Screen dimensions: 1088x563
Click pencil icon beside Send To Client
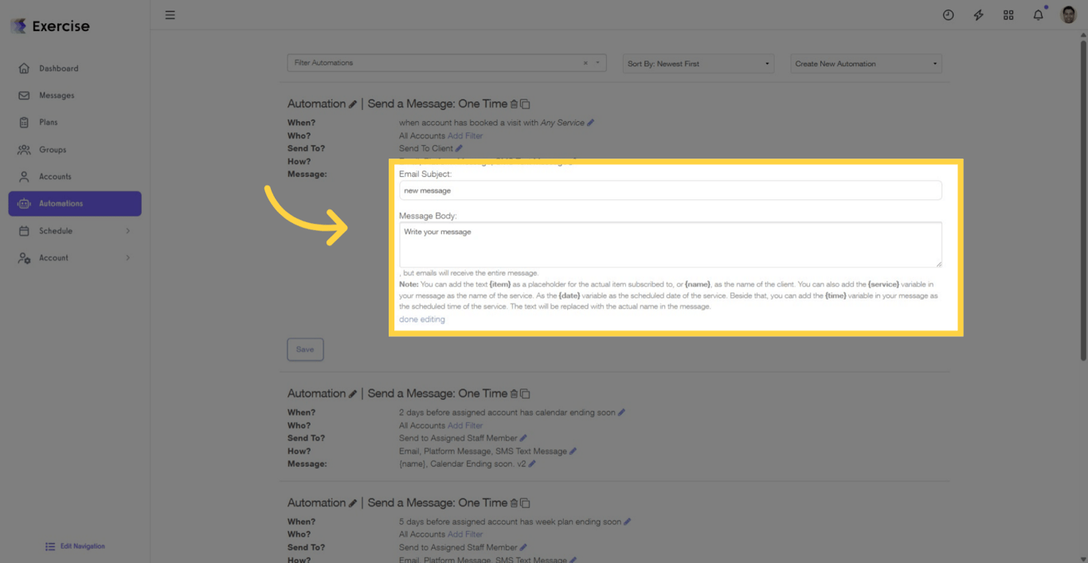459,148
